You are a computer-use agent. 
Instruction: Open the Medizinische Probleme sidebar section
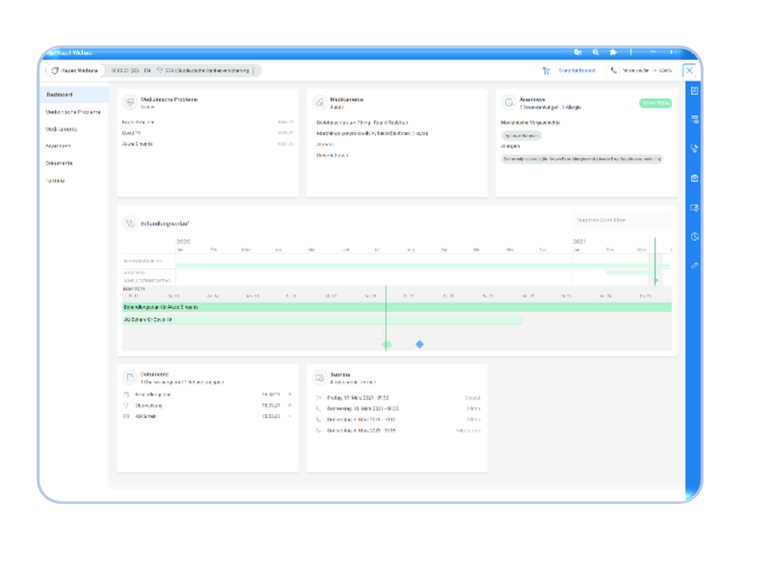[x=73, y=112]
